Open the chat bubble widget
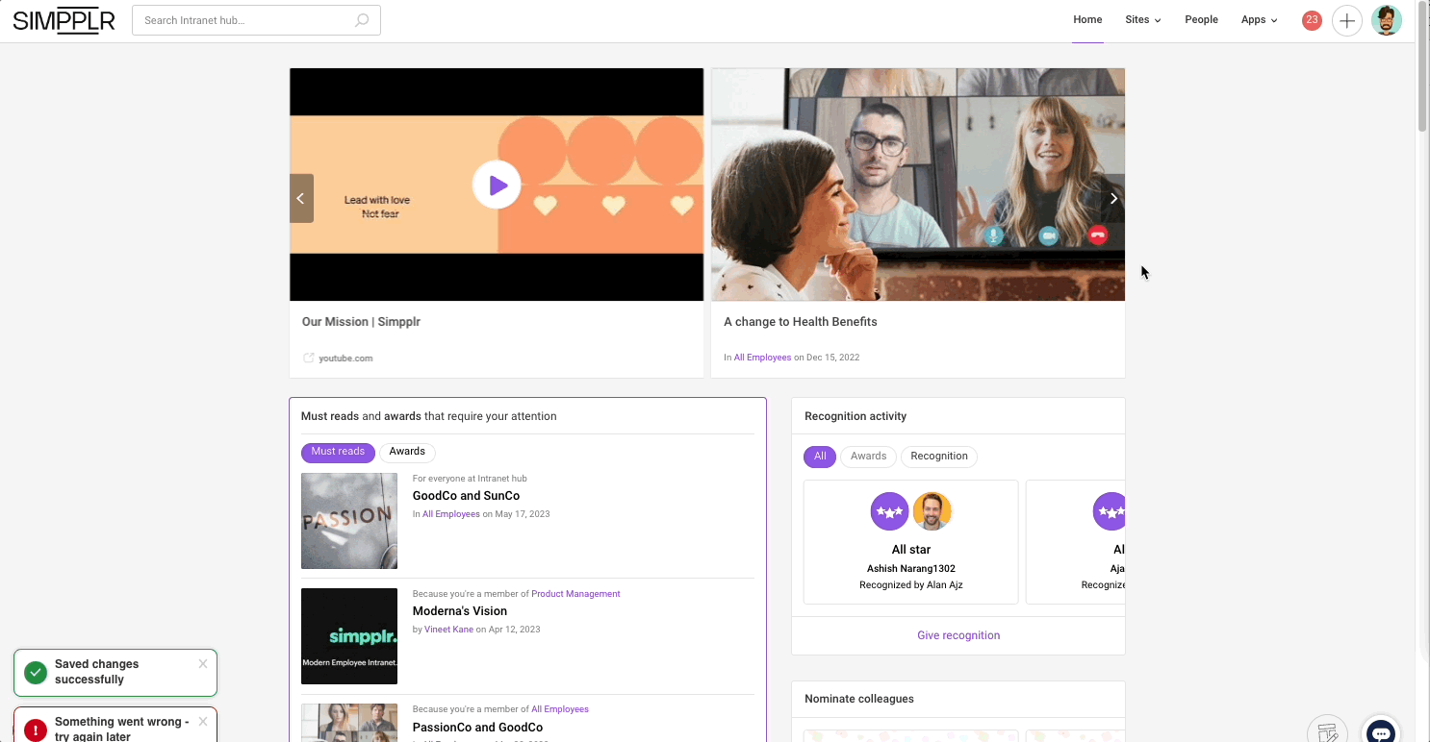Viewport: 1430px width, 742px height. click(x=1382, y=732)
